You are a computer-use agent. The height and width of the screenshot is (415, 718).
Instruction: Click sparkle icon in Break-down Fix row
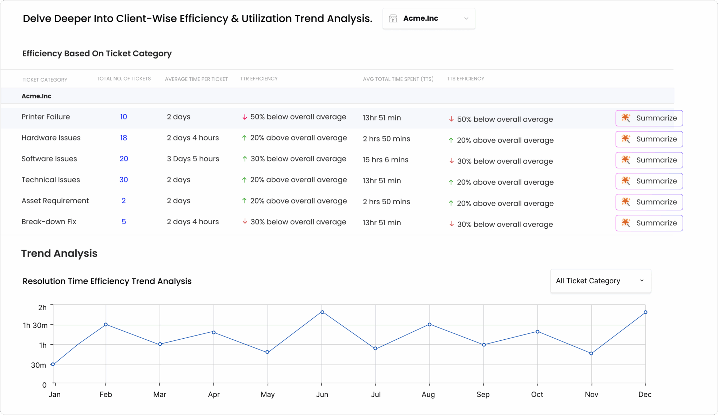(x=626, y=223)
